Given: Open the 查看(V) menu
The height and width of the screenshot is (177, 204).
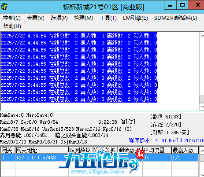Looking at the screenshot, I should pyautogui.click(x=35, y=18).
